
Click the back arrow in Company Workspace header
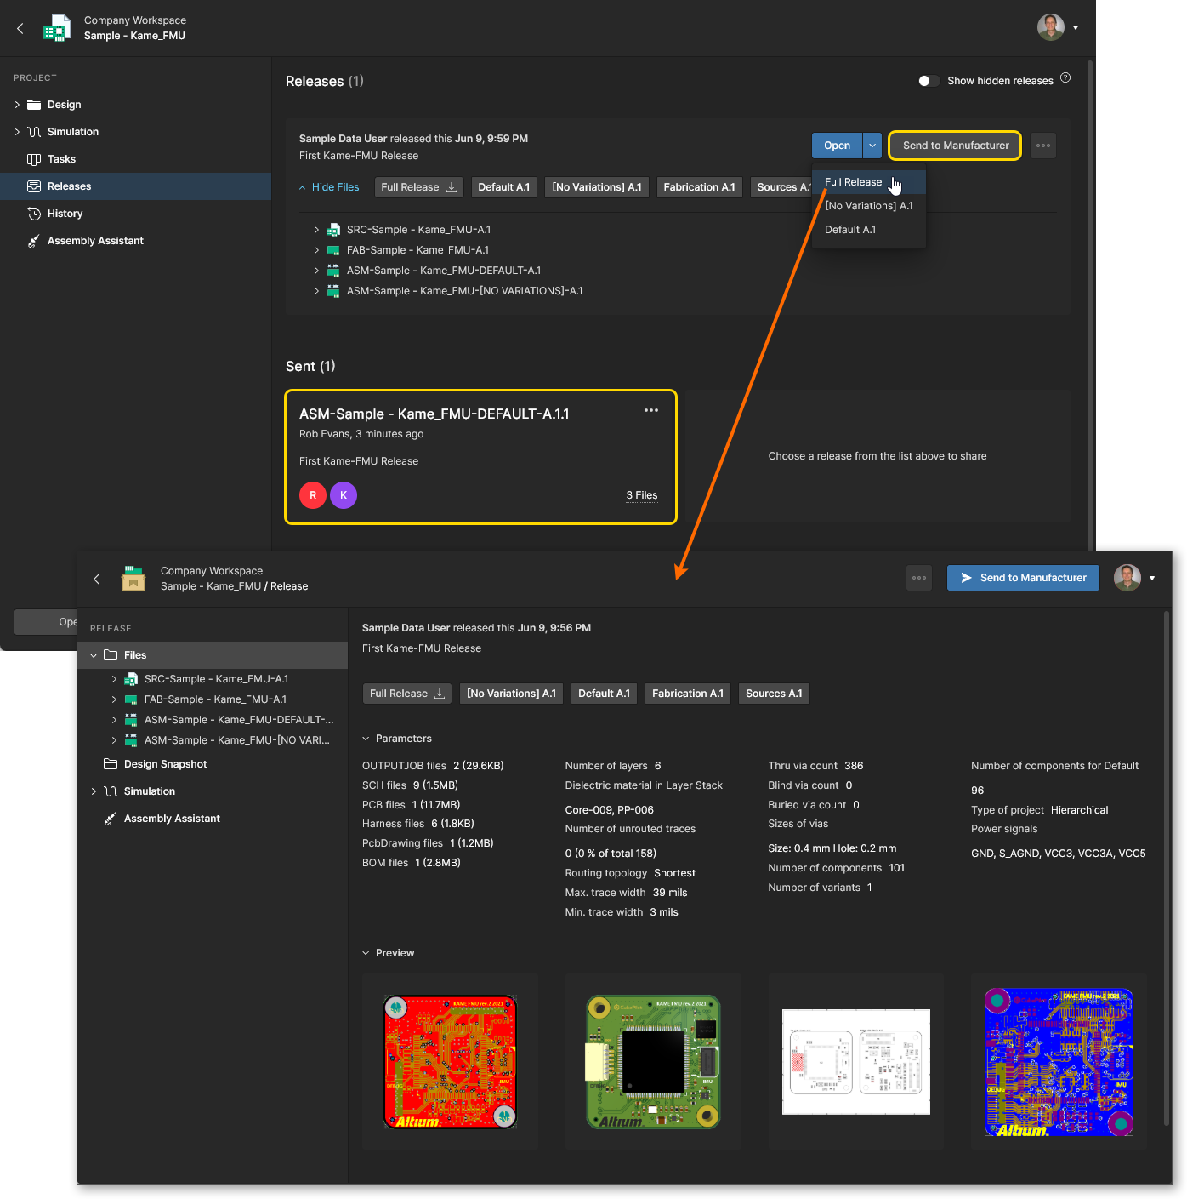click(20, 28)
